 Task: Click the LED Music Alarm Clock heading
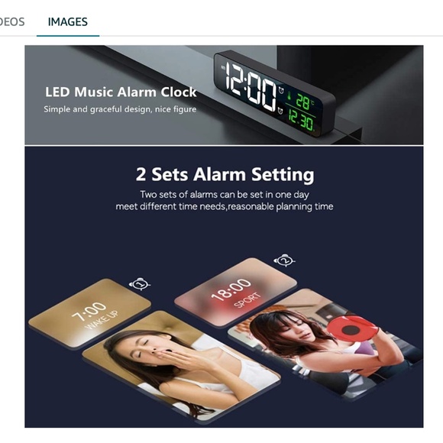click(x=121, y=92)
